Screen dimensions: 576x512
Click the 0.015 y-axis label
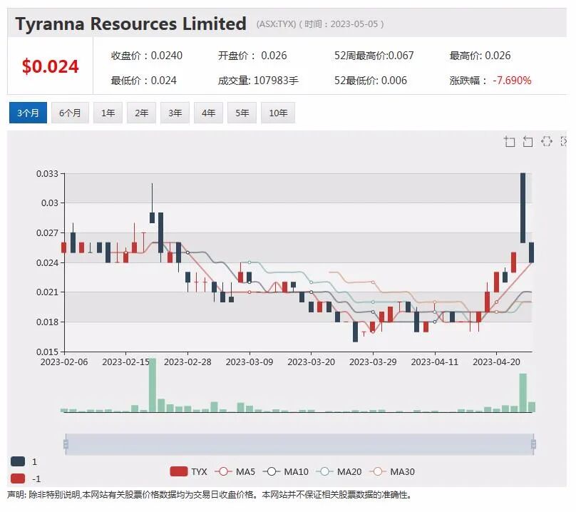[x=47, y=352]
